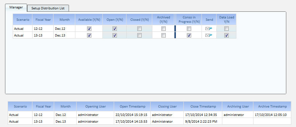296x127 pixels.
Task: Click the archive timestamp 17/10/2014 12:05:10
Action: coord(273,115)
